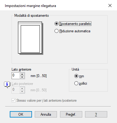This screenshot has height=123, width=117.
Task: Click down arrow of Lato posteriore spinner
Action: click(x=22, y=92)
